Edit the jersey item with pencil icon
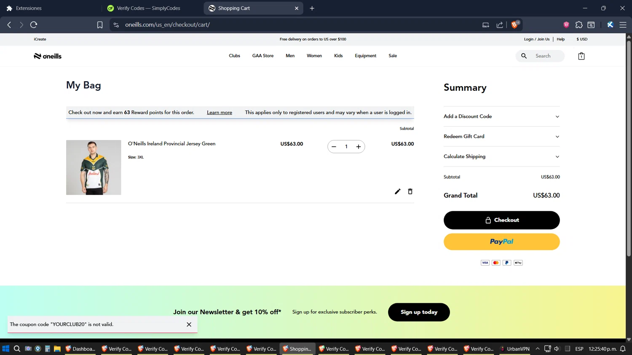The image size is (632, 355). 397,191
